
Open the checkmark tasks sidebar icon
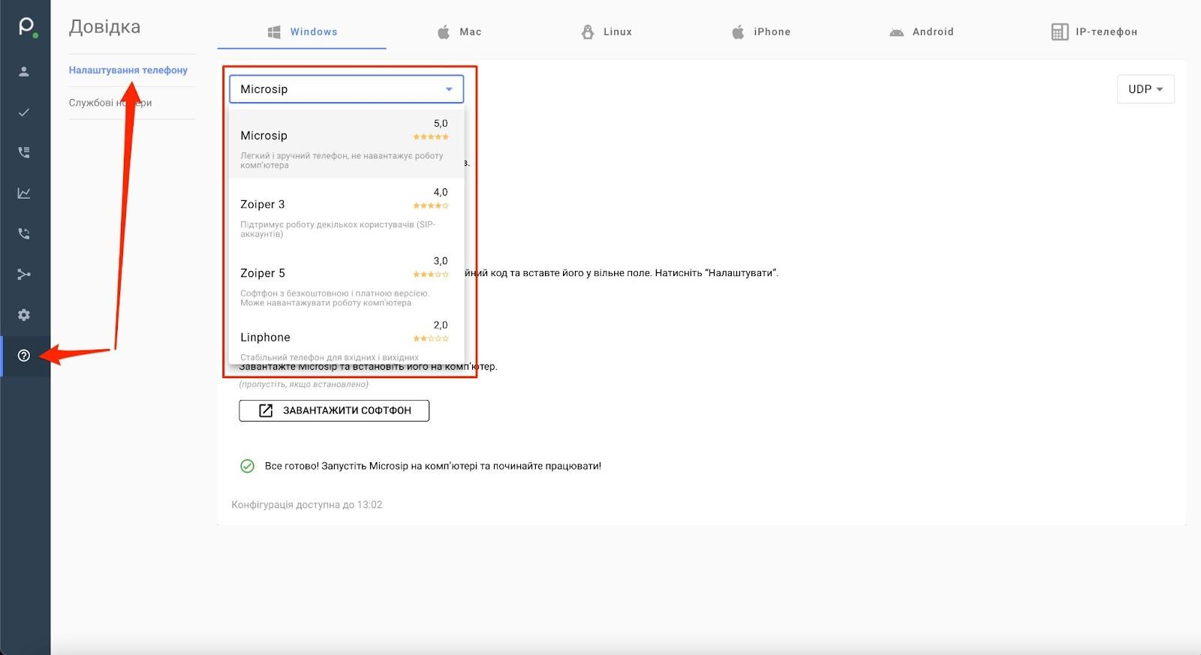point(24,113)
